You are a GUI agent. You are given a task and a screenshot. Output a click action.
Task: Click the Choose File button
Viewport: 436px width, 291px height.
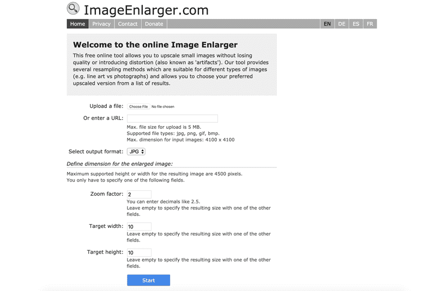pyautogui.click(x=138, y=107)
